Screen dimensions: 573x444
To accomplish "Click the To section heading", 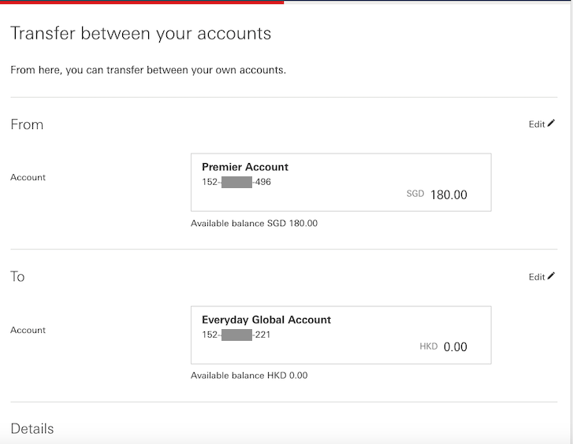I will point(17,276).
